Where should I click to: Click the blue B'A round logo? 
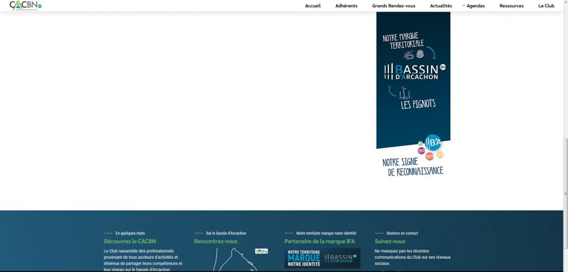(x=433, y=143)
